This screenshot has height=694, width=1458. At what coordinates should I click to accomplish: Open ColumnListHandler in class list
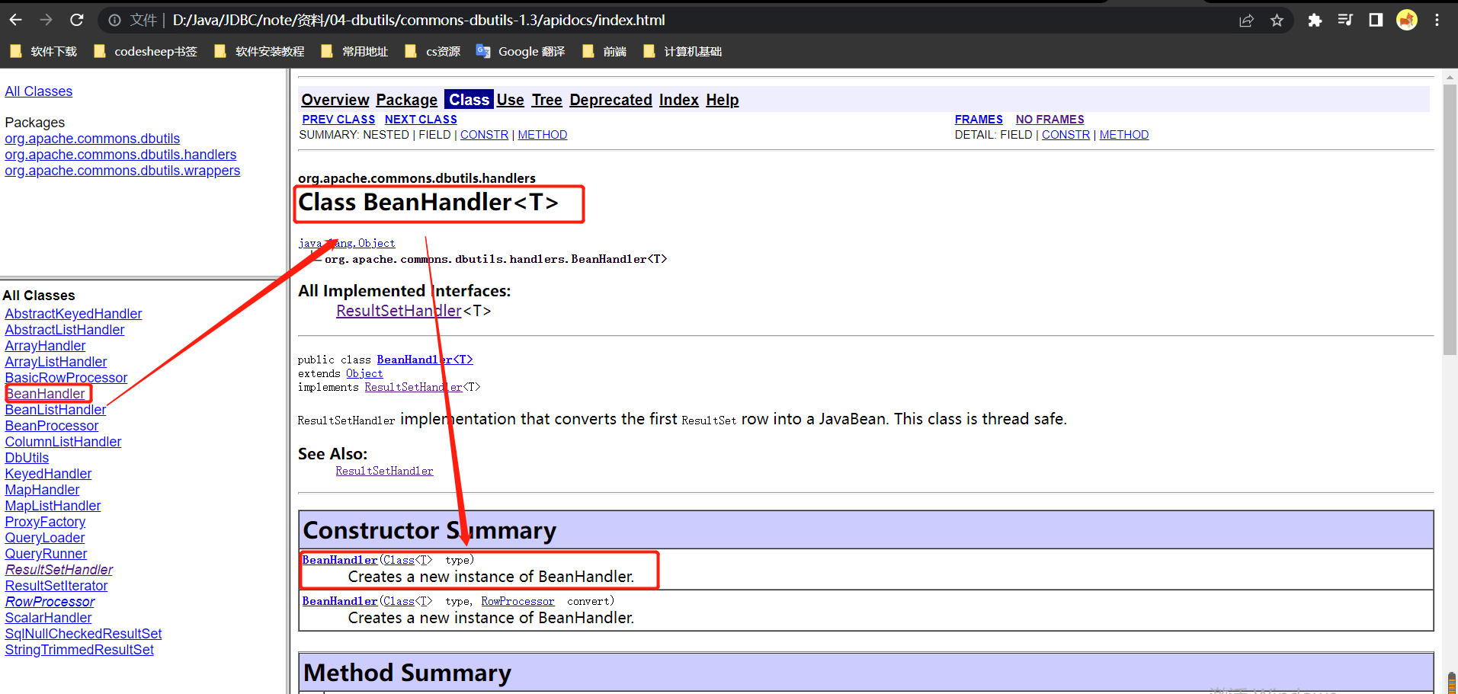[63, 442]
